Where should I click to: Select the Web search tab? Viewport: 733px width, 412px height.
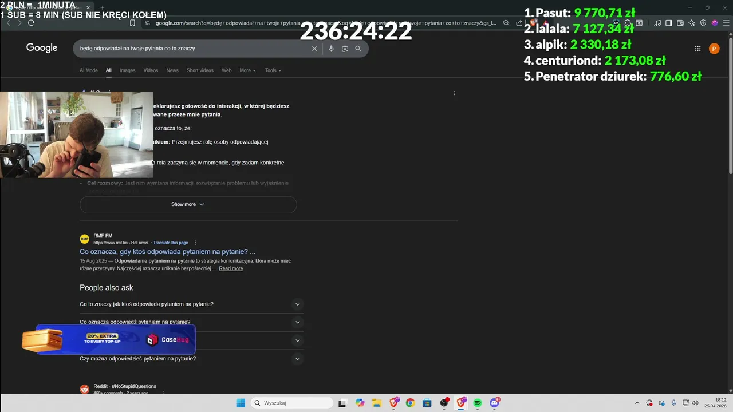tap(227, 70)
